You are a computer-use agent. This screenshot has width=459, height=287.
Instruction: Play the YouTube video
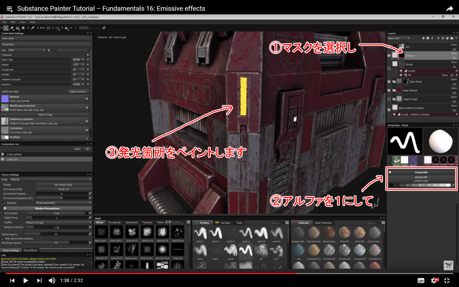pyautogui.click(x=25, y=280)
